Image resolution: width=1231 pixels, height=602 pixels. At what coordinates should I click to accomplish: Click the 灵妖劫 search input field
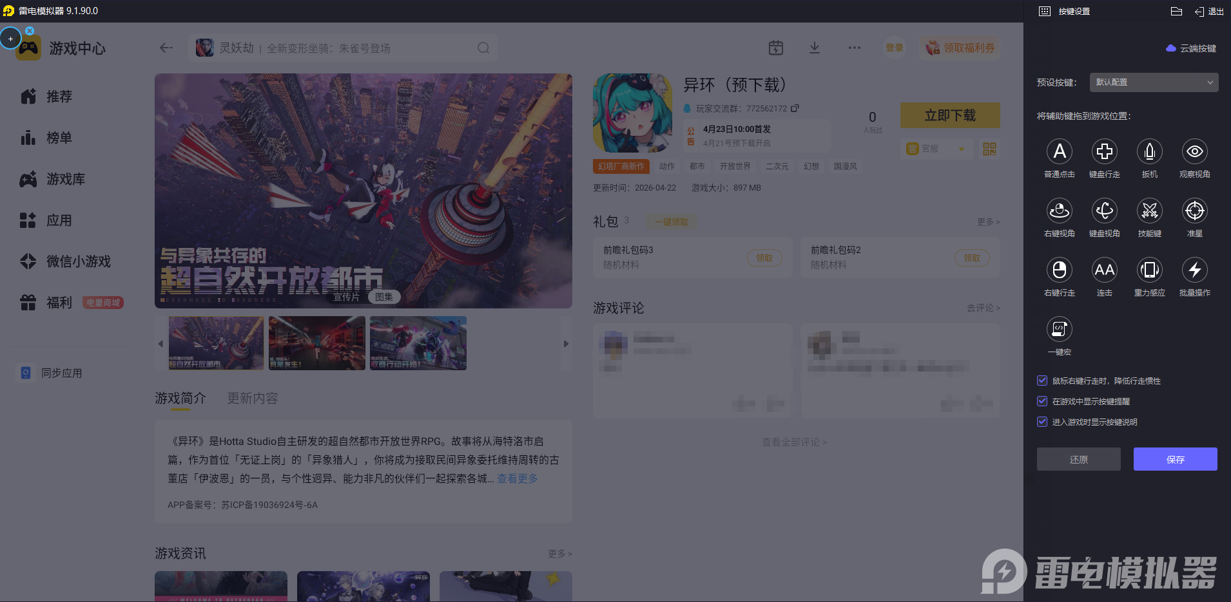coord(343,48)
